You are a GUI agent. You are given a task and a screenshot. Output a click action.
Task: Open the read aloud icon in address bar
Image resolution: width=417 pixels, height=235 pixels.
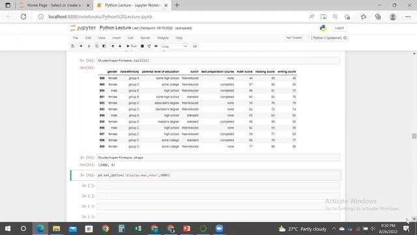311,16
